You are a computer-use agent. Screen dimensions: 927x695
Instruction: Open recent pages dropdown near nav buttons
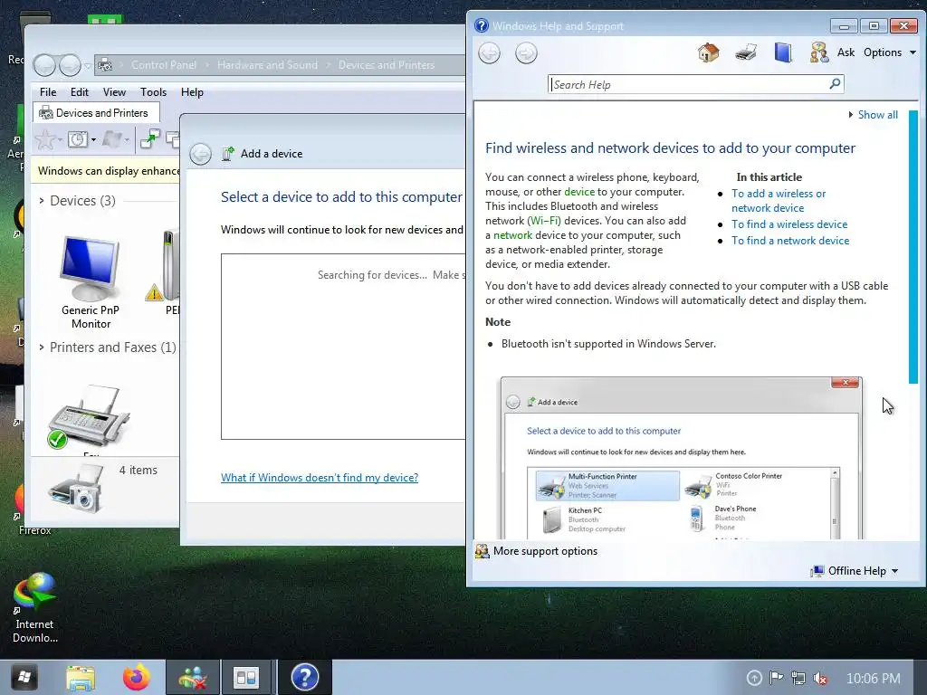pyautogui.click(x=88, y=65)
